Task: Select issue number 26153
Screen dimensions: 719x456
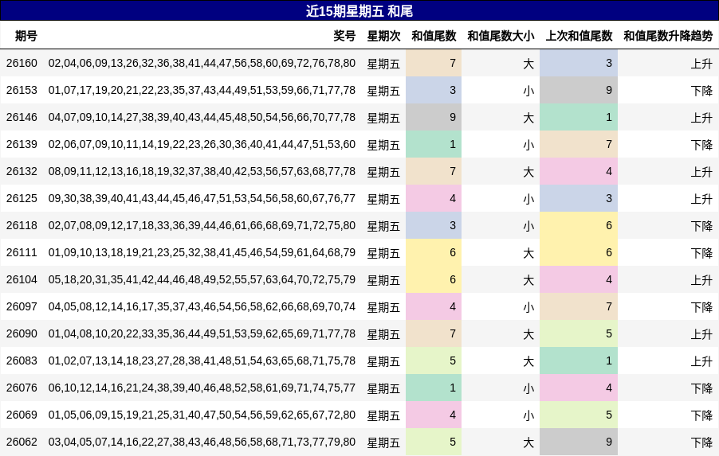Action: (22, 90)
